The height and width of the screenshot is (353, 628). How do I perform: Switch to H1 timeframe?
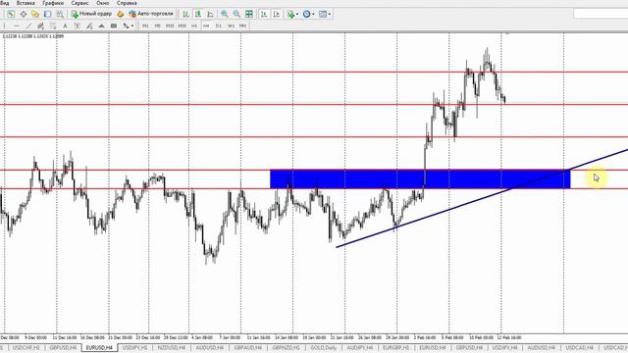pos(194,25)
